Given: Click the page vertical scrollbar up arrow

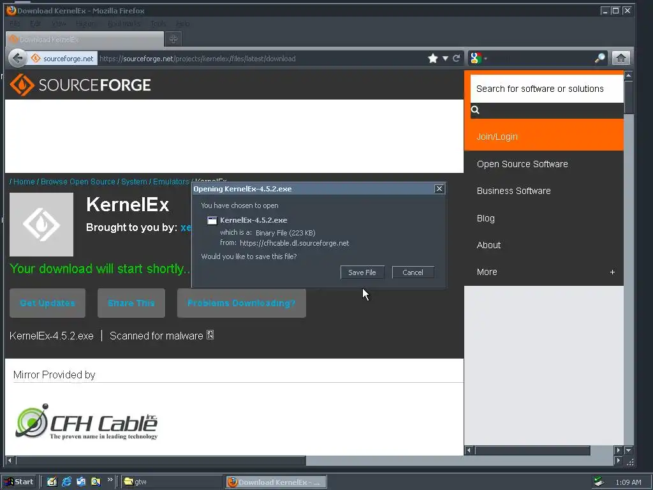Looking at the screenshot, I should point(628,75).
